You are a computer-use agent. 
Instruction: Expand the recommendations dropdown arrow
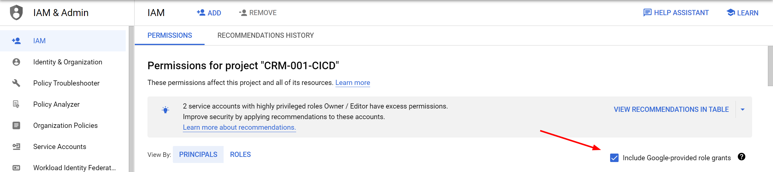click(x=742, y=109)
